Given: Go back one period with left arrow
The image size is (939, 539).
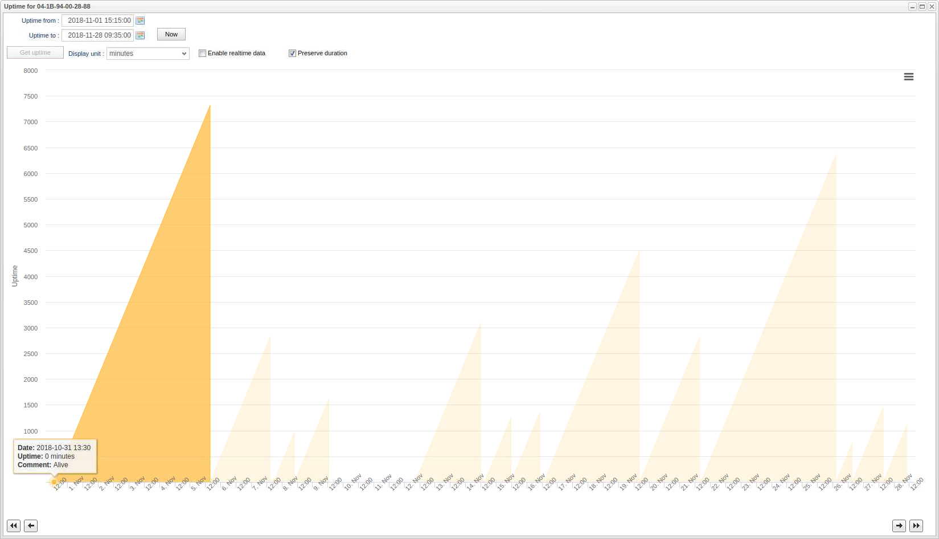Looking at the screenshot, I should [x=31, y=525].
